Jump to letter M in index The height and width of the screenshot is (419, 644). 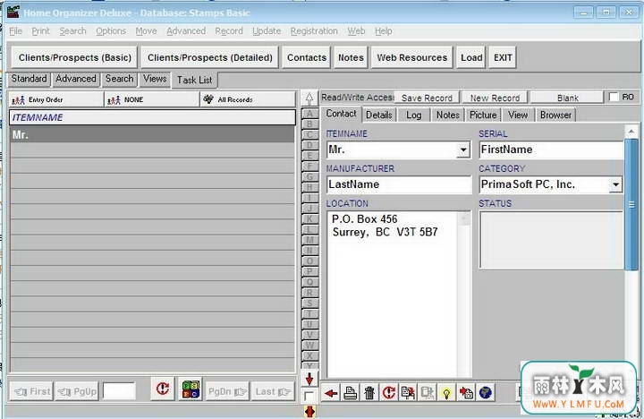(309, 240)
